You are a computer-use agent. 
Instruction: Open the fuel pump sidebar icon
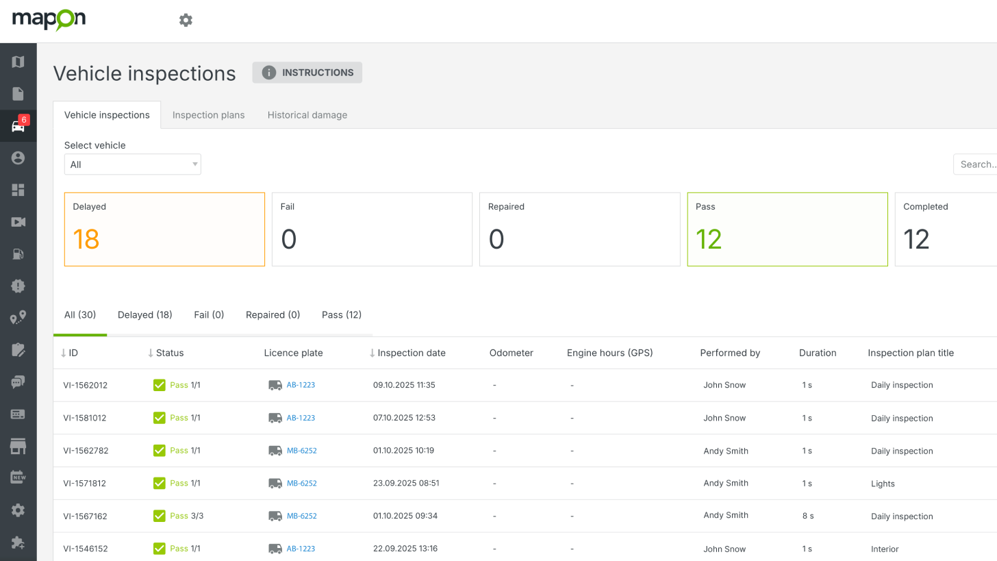[18, 254]
